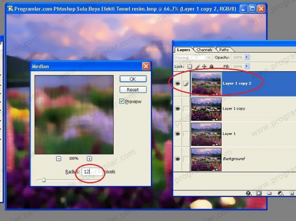
Task: Toggle link box for Background layer
Action: click(186, 159)
